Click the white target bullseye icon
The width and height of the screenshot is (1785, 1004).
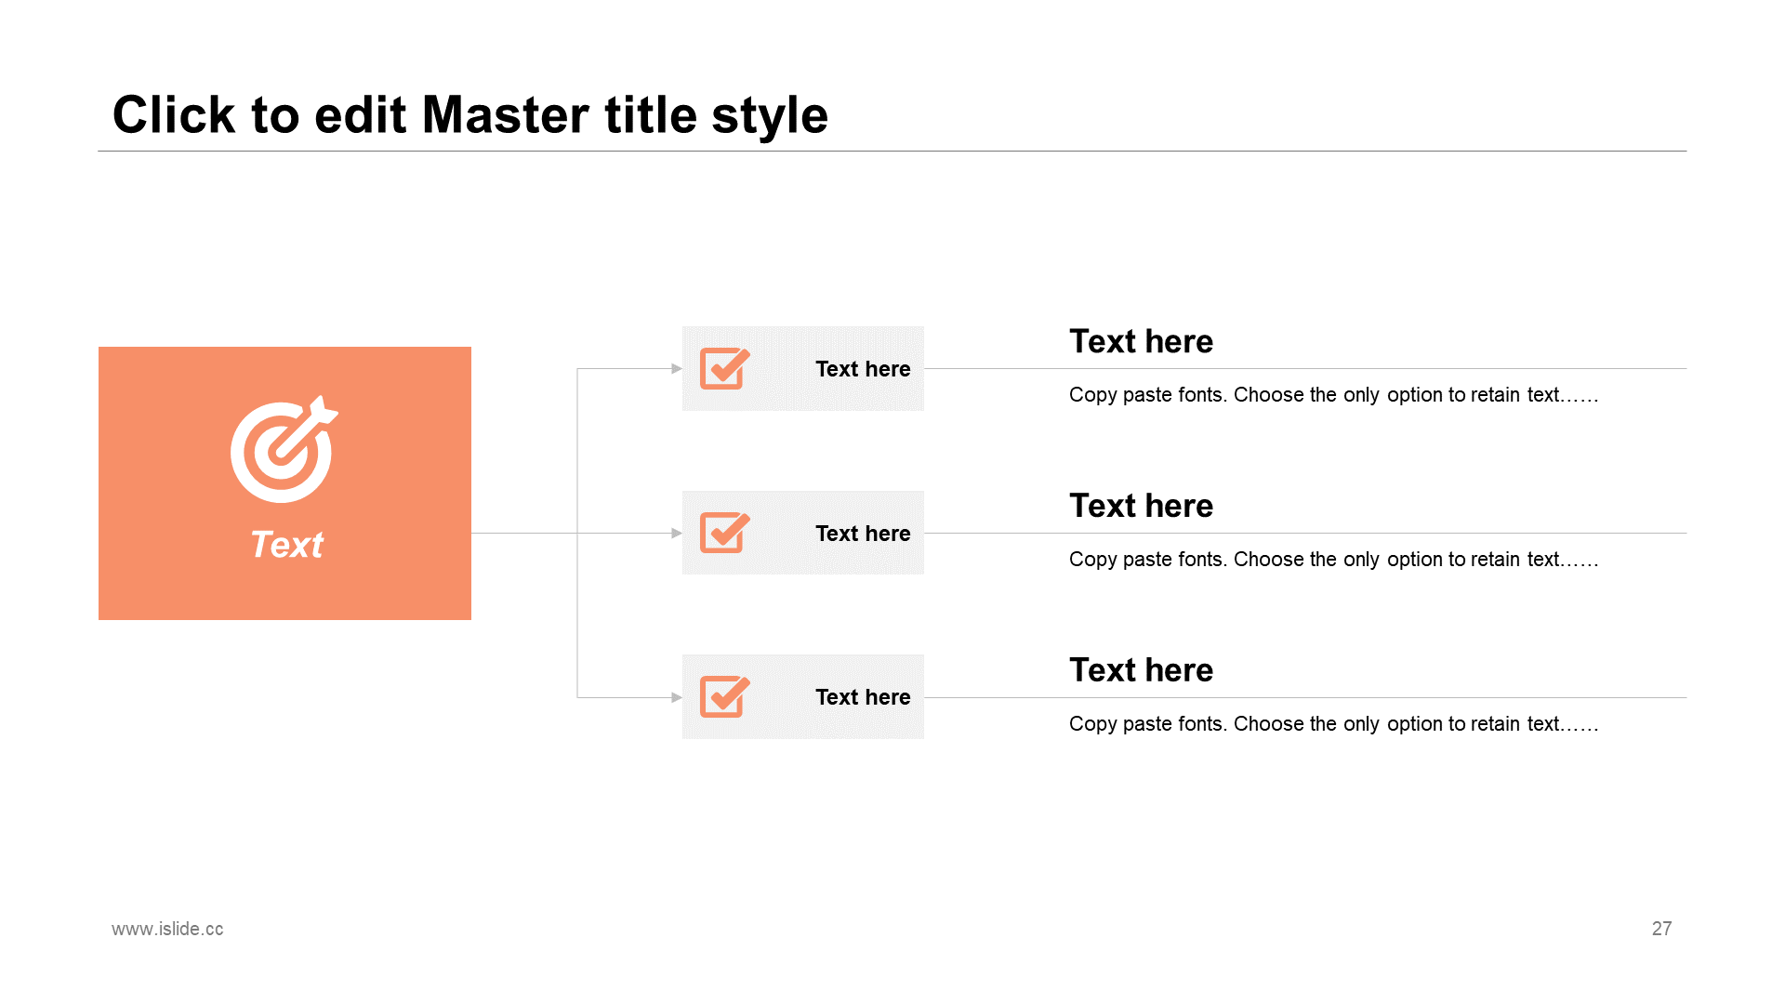tap(284, 449)
